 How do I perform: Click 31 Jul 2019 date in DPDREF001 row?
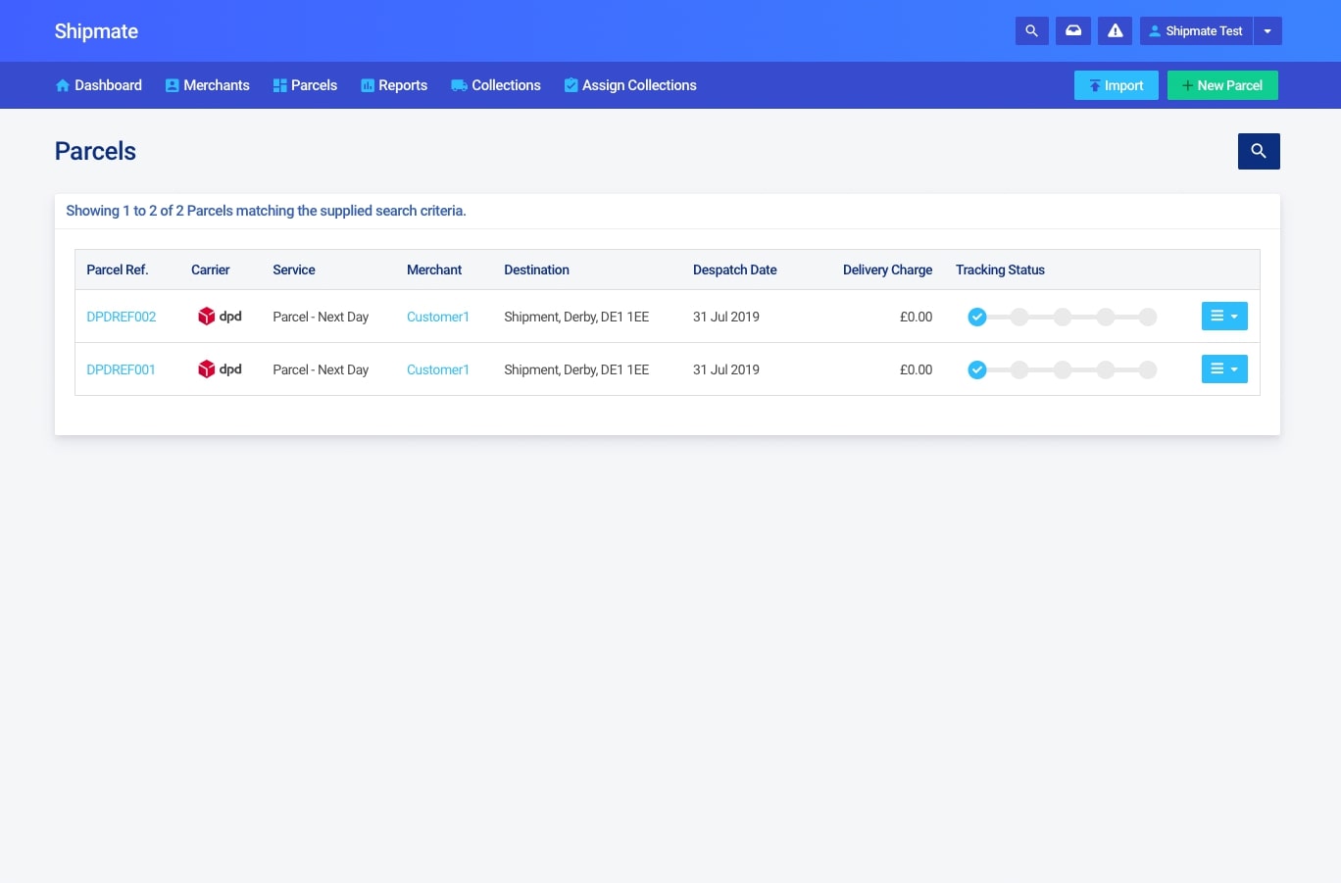coord(726,369)
